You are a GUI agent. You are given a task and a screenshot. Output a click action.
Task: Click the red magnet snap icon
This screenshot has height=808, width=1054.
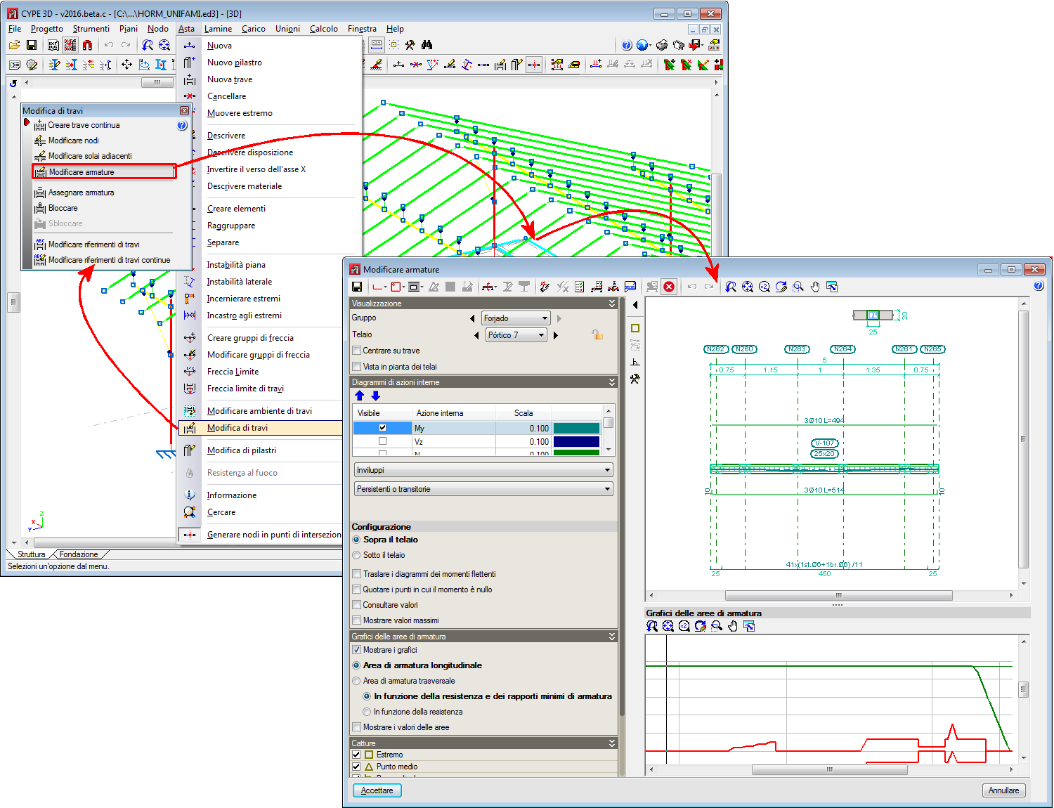pos(87,45)
